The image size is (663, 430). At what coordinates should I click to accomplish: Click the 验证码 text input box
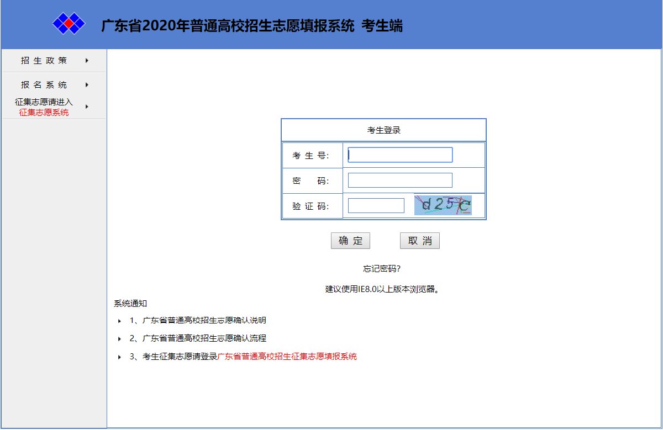pos(376,206)
